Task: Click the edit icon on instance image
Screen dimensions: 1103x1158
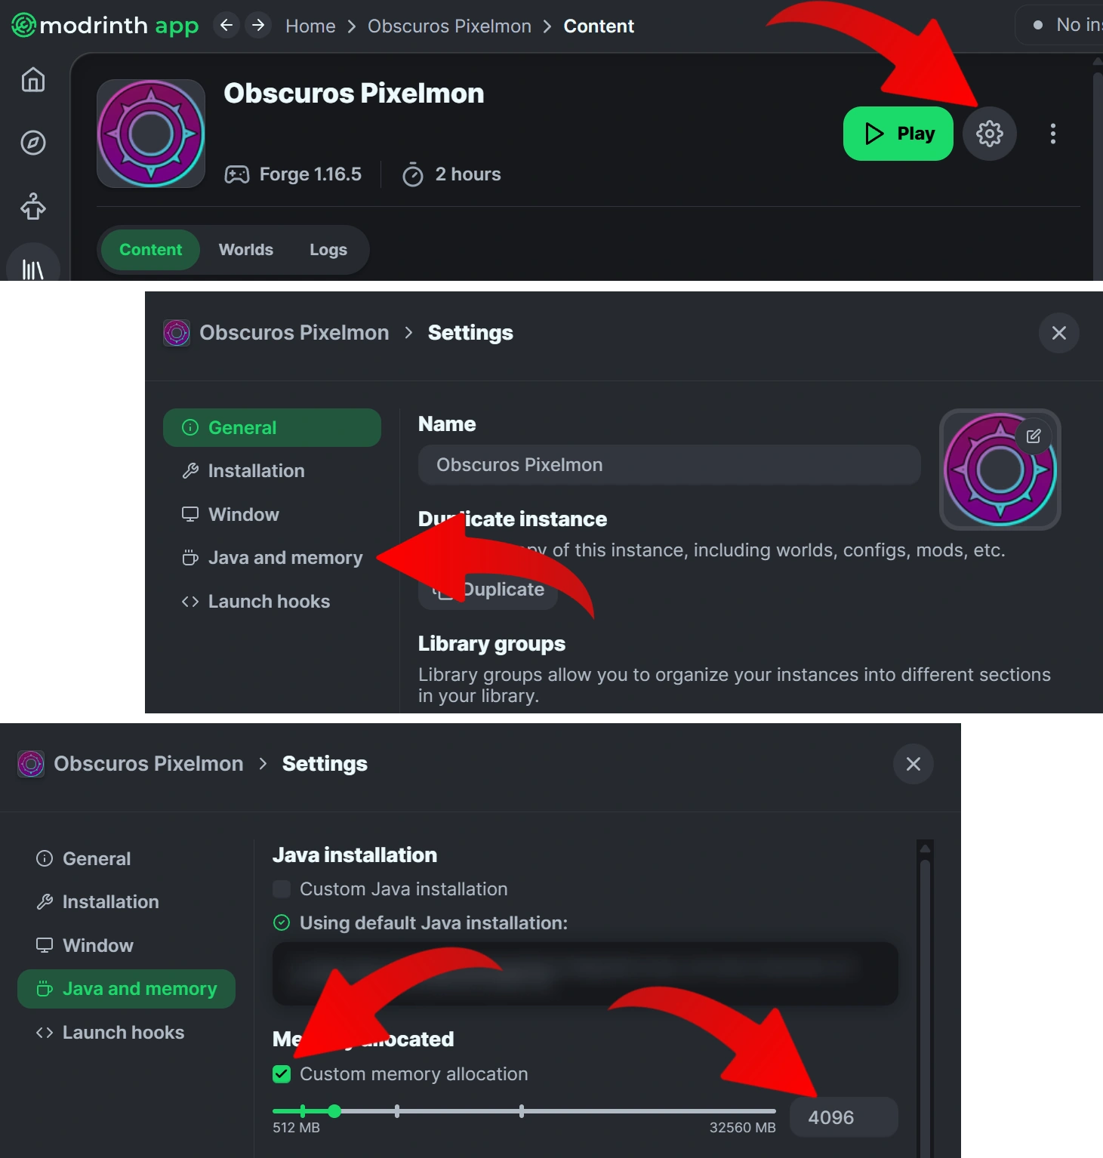Action: [1034, 436]
